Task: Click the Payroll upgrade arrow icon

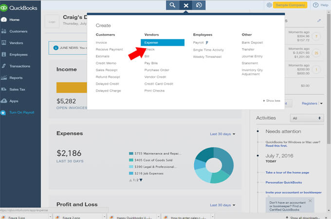Action: pos(207,43)
